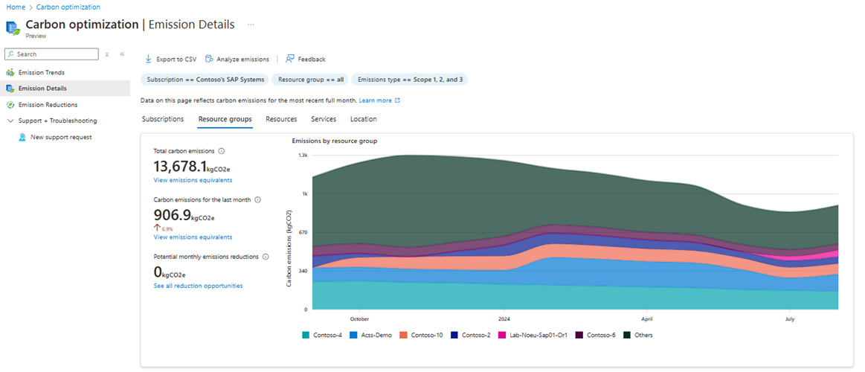Collapse the sidebar with double-chevron icon
This screenshot has width=865, height=372.
pos(122,54)
